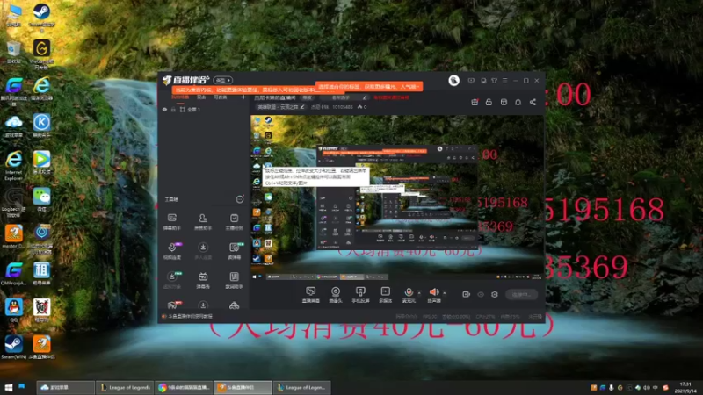Open the second toolbox helper icon
This screenshot has width=703, height=395.
(203, 222)
